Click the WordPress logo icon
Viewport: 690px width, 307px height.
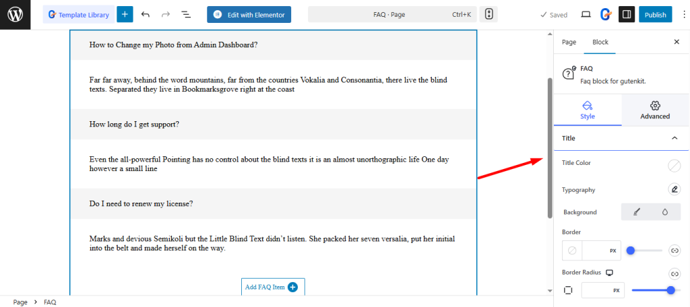click(15, 14)
